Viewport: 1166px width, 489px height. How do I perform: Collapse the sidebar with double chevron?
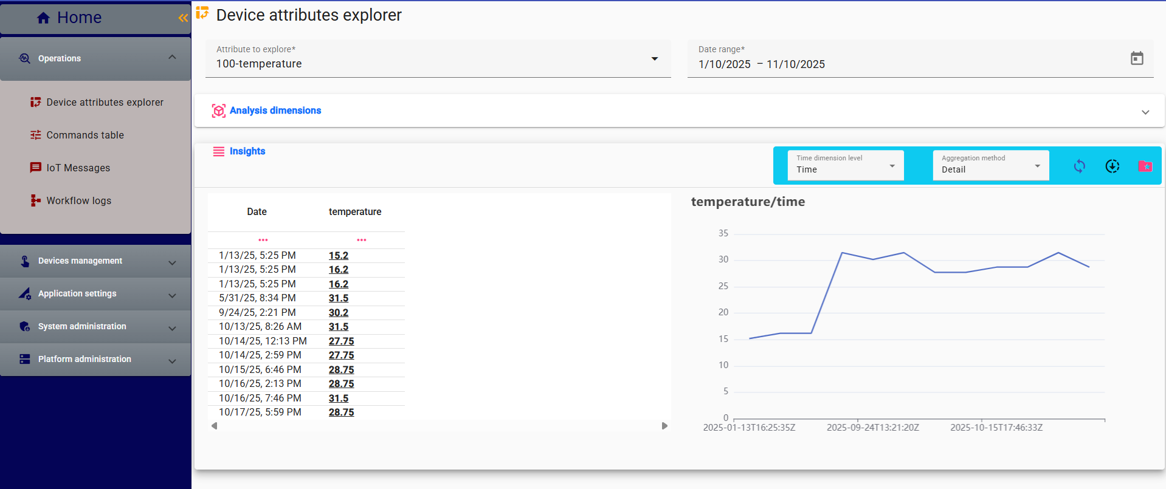(183, 18)
